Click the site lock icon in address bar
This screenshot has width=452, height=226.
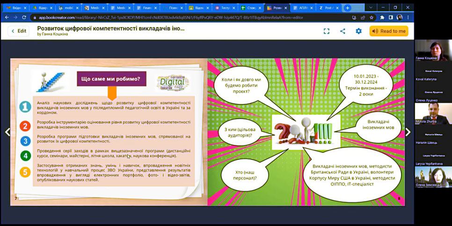click(x=35, y=18)
